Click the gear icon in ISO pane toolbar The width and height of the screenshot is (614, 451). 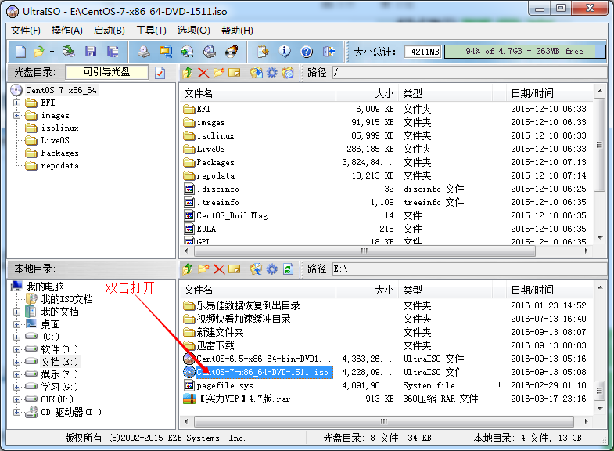272,73
